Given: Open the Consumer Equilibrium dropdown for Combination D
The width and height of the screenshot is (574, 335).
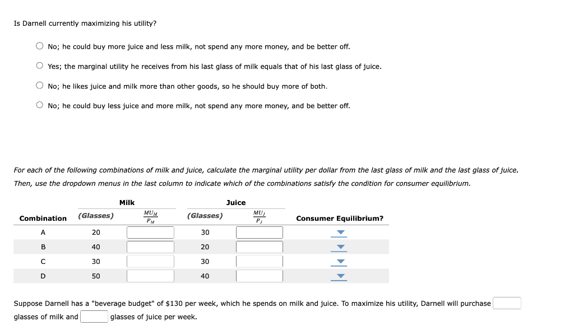Looking at the screenshot, I should click(339, 276).
